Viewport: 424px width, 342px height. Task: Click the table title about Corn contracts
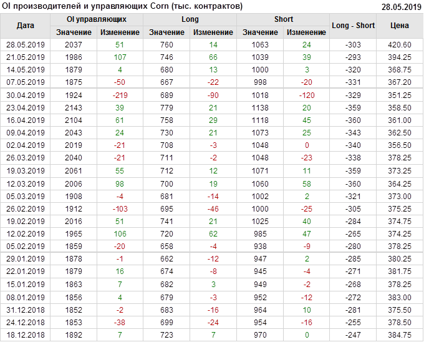(x=123, y=6)
